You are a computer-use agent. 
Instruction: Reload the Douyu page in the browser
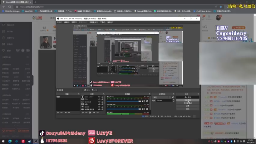(x=10, y=7)
